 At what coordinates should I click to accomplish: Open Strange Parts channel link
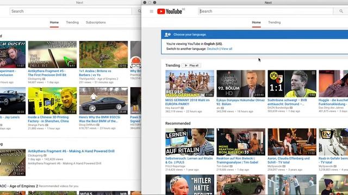point(36,125)
